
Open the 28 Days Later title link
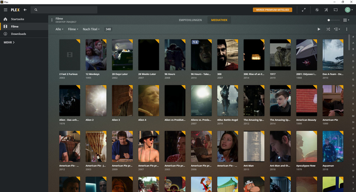coord(120,74)
